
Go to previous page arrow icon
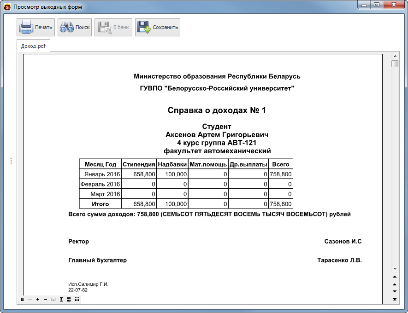click(395, 284)
